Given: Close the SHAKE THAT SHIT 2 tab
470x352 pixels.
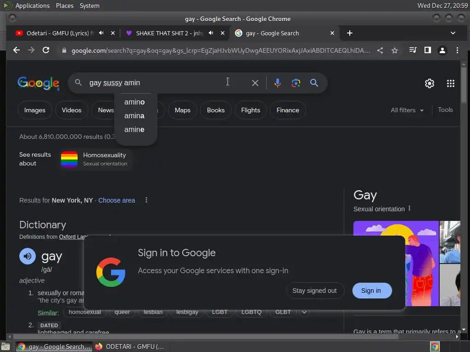Looking at the screenshot, I should pos(223,33).
